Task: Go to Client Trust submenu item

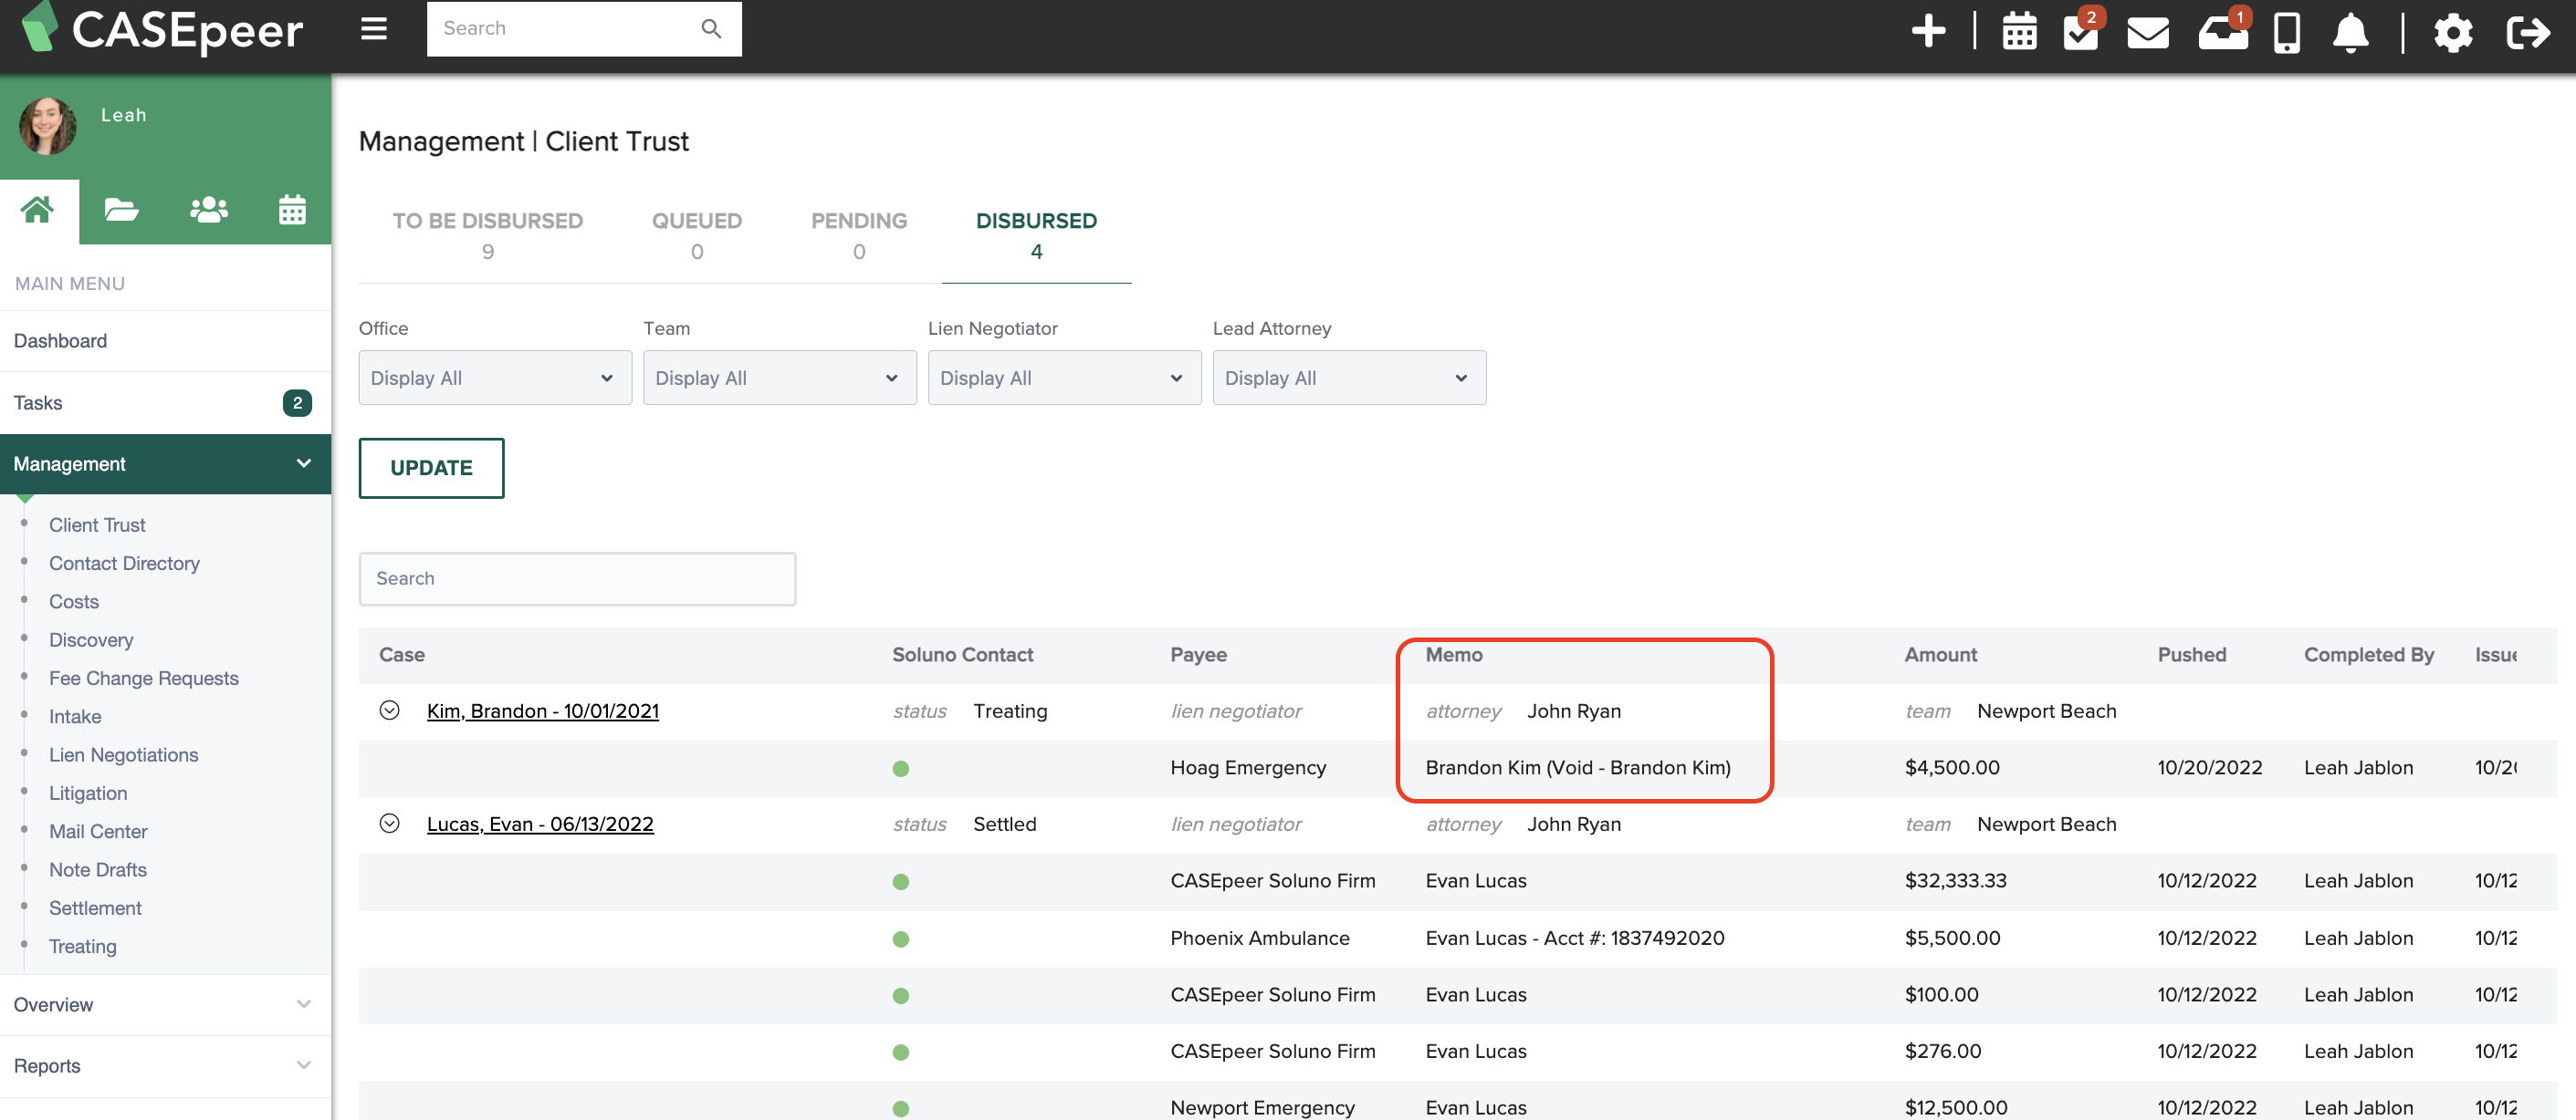Action: 97,524
